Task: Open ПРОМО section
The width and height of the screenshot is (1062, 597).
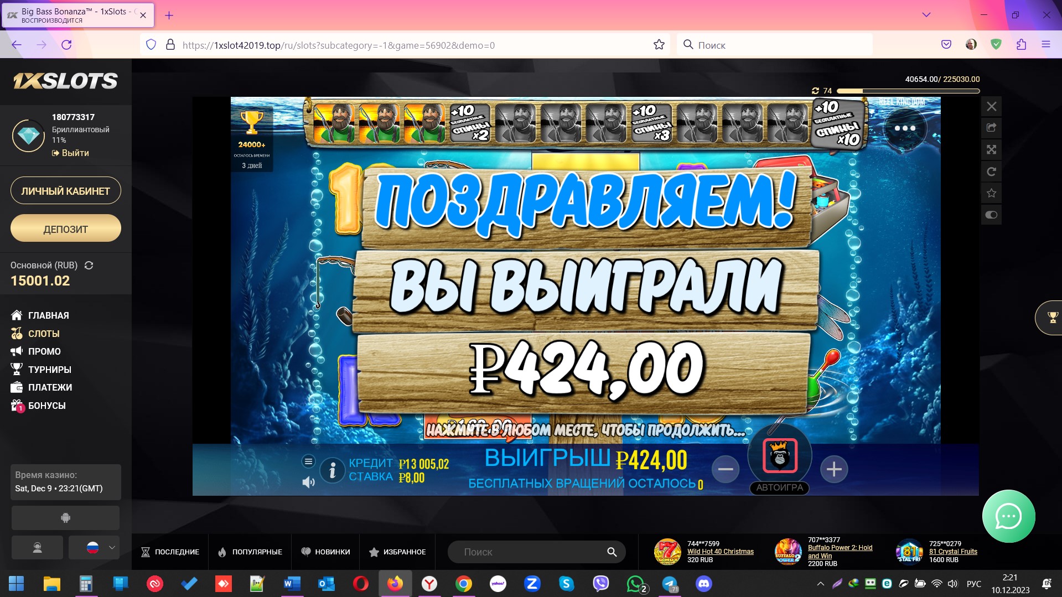Action: click(x=36, y=351)
